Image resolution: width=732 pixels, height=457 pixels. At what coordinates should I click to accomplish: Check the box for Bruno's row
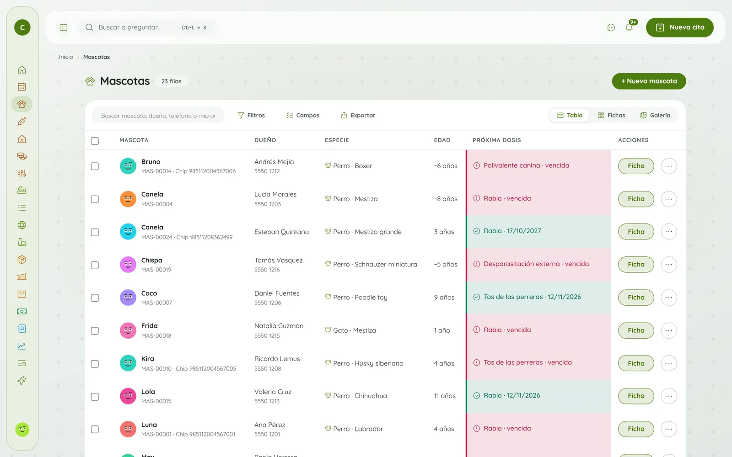[x=95, y=166]
